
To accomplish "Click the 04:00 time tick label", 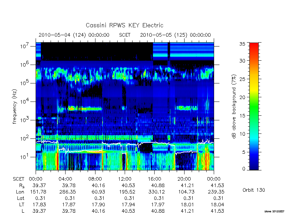I will pos(66,179).
